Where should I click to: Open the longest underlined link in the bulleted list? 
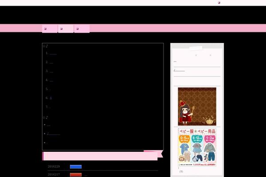[54, 134]
